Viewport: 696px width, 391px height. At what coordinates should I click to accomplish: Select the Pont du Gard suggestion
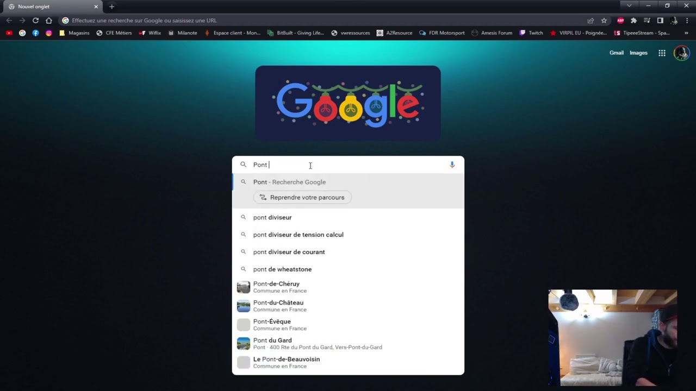[x=348, y=344]
